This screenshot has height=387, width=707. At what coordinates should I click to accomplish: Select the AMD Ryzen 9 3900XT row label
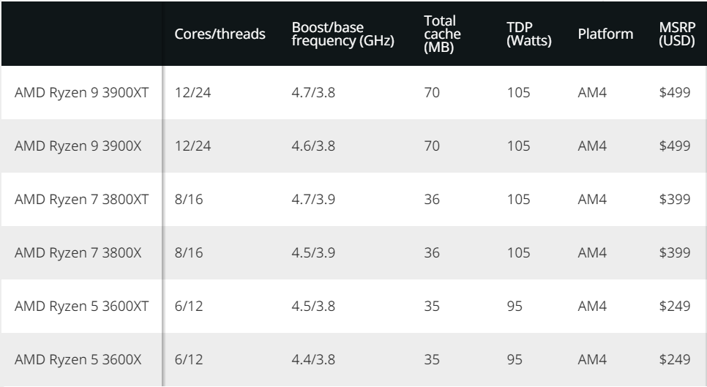coord(82,92)
